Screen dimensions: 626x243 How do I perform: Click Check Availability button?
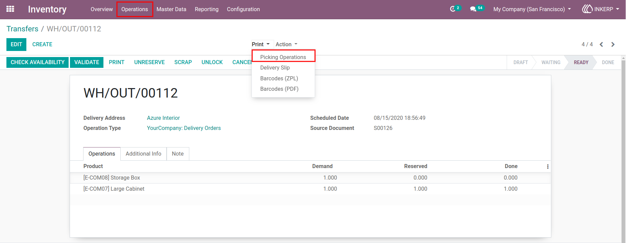[x=38, y=62]
